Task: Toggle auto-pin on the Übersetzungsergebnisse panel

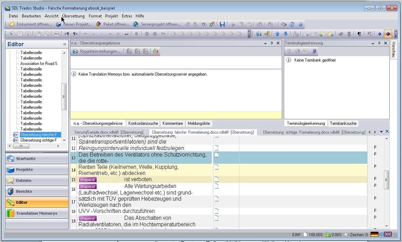Action: coord(272,43)
